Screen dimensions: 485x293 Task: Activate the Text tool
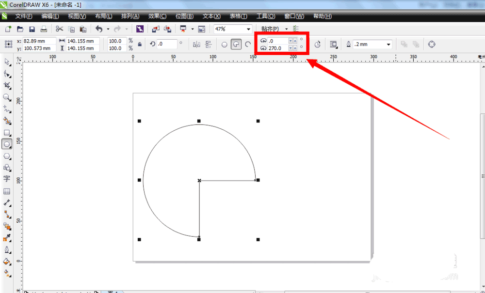(7, 179)
